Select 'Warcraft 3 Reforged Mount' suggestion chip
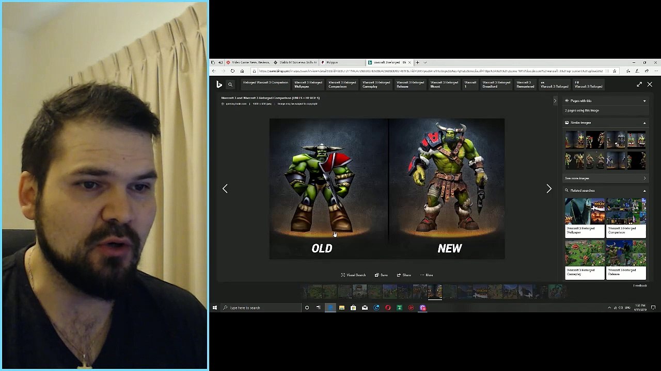661x371 pixels. [x=444, y=85]
